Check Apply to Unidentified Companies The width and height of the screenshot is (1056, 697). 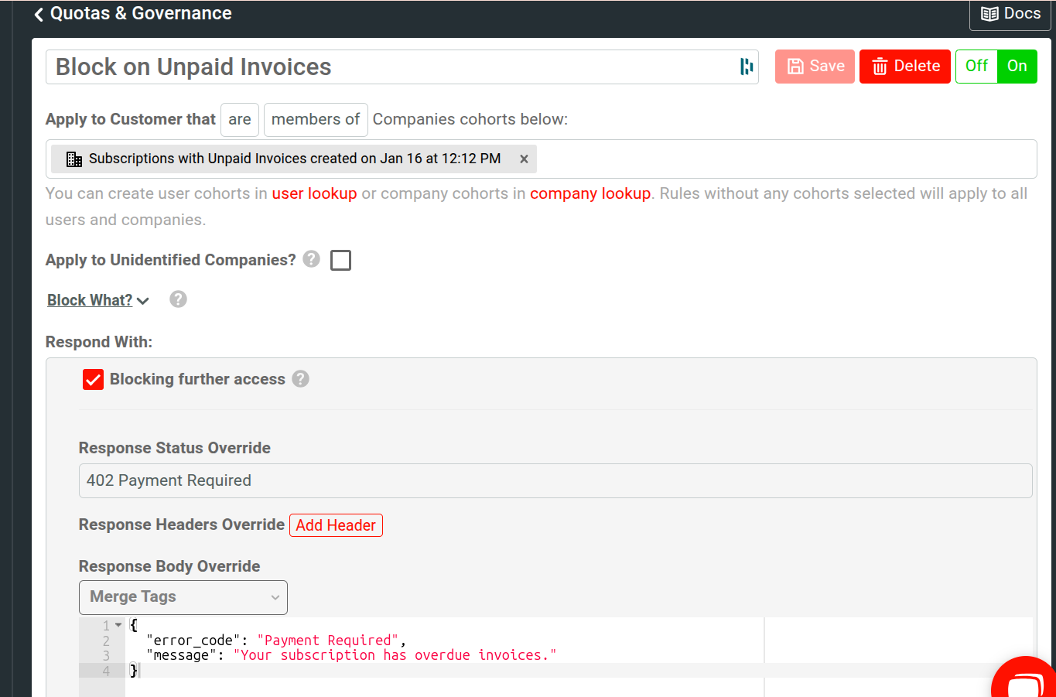tap(340, 260)
